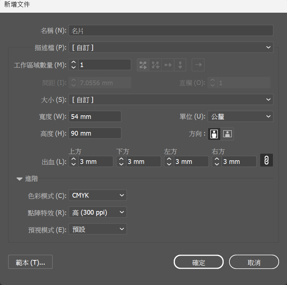Click the 方向 orientation label
Viewport: 287px width, 285px height.
(x=197, y=134)
